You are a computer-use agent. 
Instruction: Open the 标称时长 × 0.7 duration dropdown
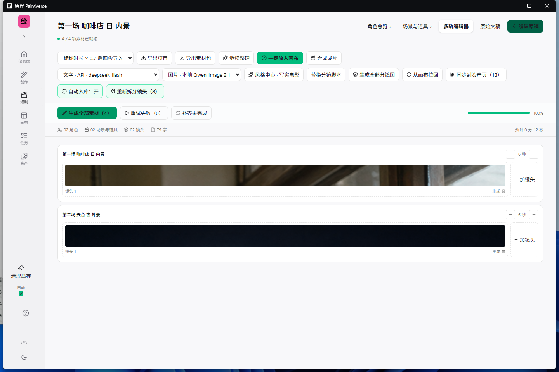[x=95, y=58]
